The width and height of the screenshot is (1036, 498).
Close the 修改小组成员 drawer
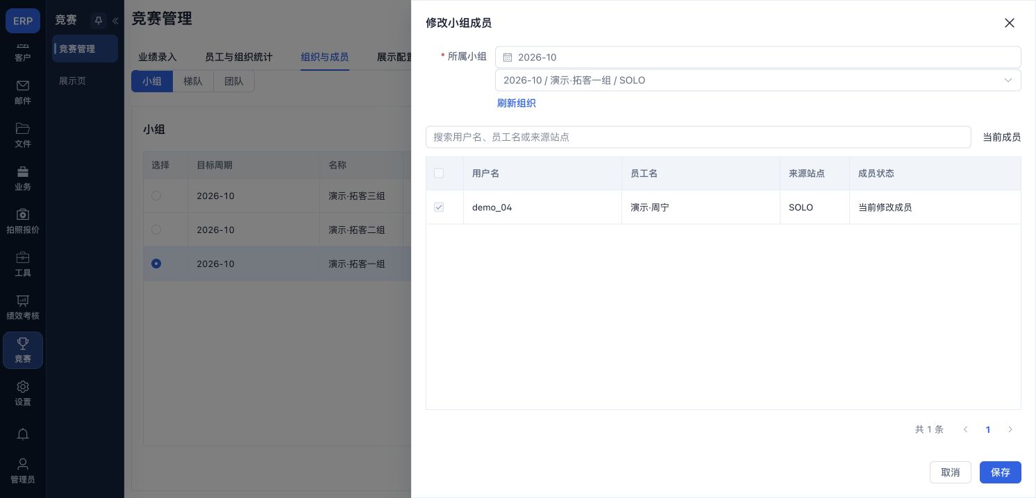click(1010, 23)
